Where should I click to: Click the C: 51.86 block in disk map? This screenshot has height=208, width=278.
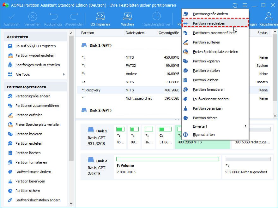point(165,137)
